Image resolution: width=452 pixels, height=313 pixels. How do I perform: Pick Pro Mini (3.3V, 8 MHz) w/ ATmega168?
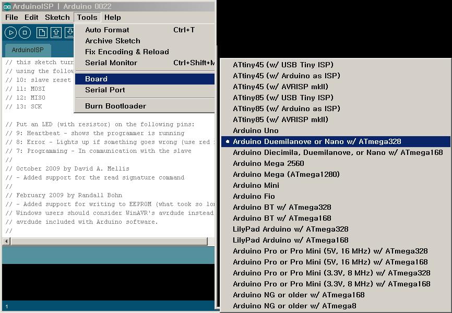tap(336, 284)
